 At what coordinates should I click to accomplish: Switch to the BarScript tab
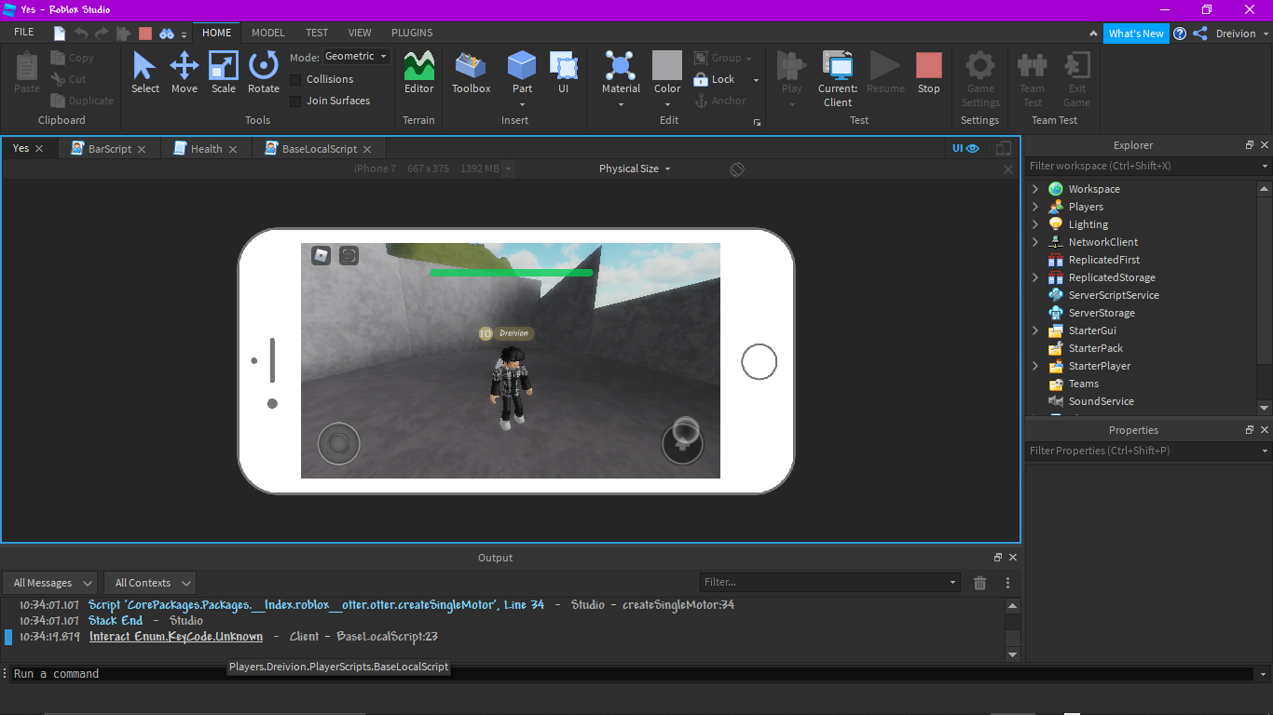click(109, 149)
